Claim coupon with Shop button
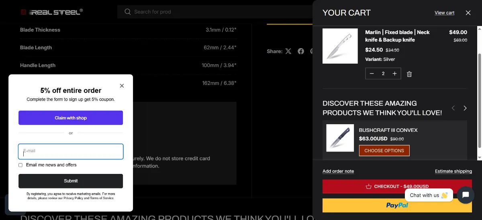The image size is (482, 220). tap(71, 118)
